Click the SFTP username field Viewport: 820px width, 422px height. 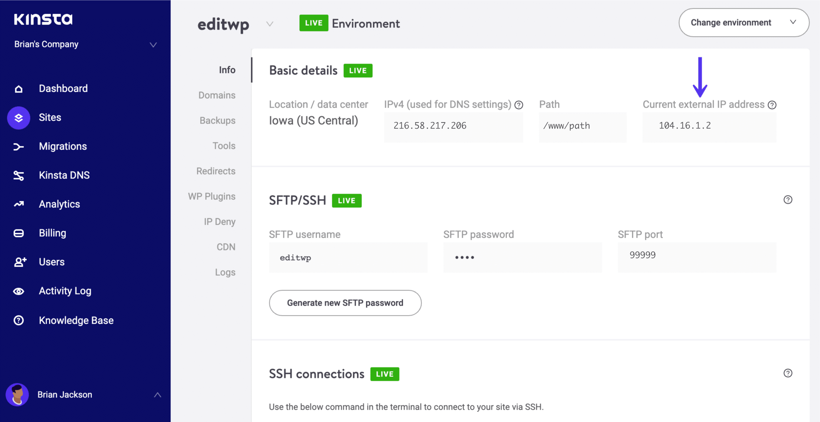(x=348, y=258)
